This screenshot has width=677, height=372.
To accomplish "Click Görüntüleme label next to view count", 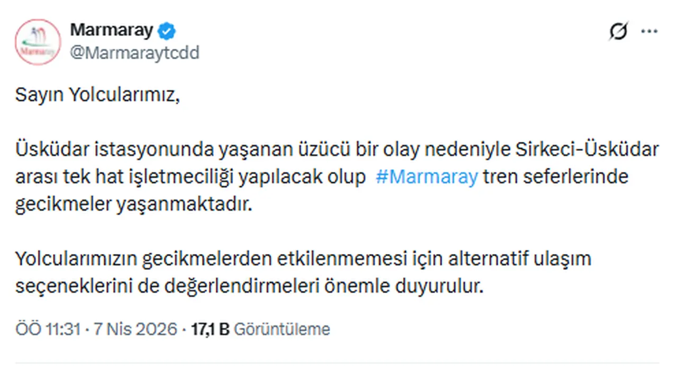I will point(283,328).
